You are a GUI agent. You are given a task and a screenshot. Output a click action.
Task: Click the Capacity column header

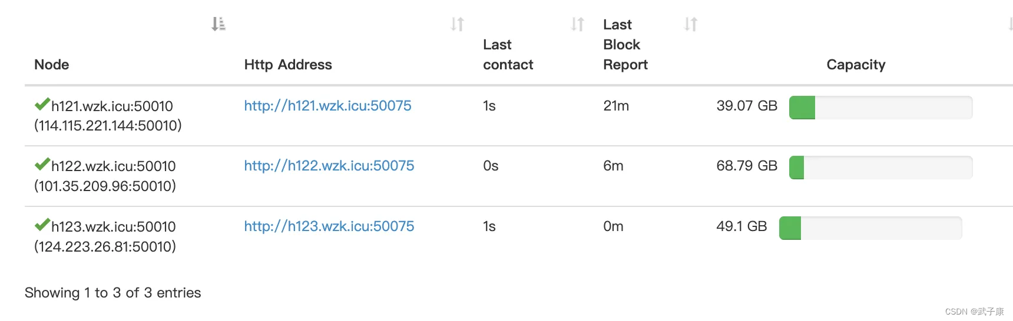pyautogui.click(x=856, y=65)
